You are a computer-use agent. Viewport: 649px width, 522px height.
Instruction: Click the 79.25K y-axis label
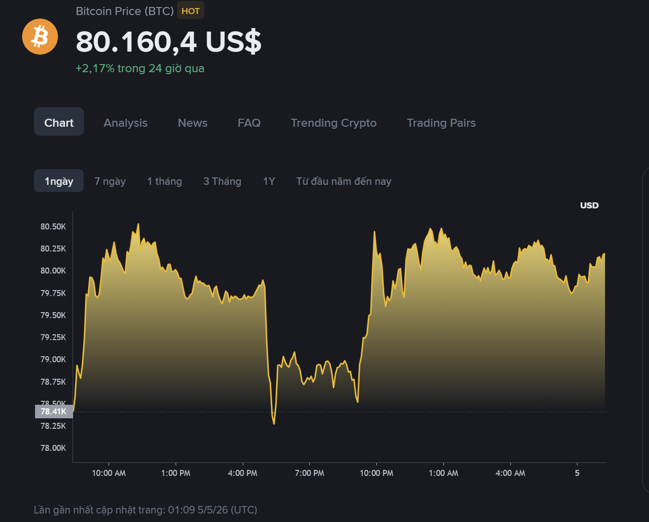(53, 337)
